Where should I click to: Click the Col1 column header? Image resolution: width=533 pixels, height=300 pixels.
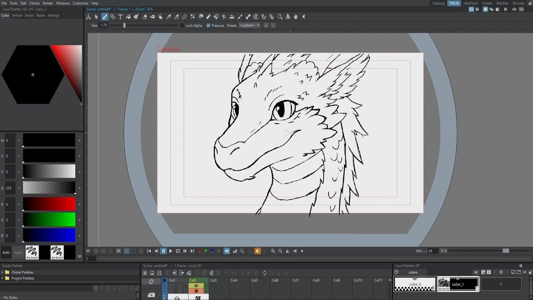point(178,280)
